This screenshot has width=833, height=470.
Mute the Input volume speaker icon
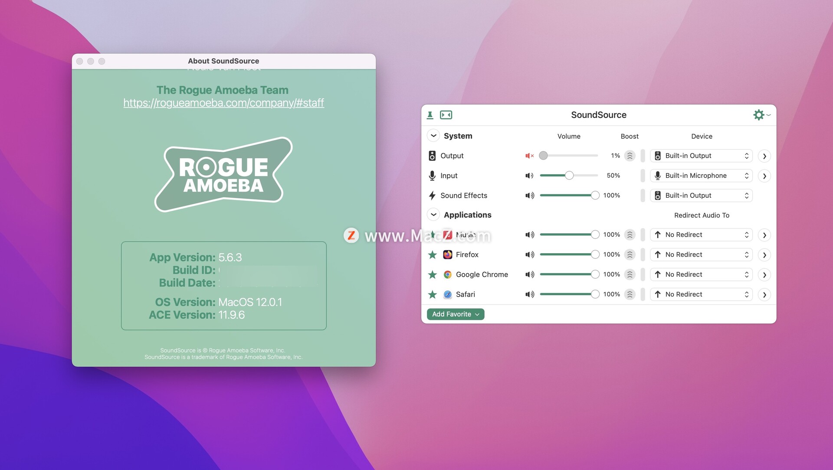click(529, 176)
